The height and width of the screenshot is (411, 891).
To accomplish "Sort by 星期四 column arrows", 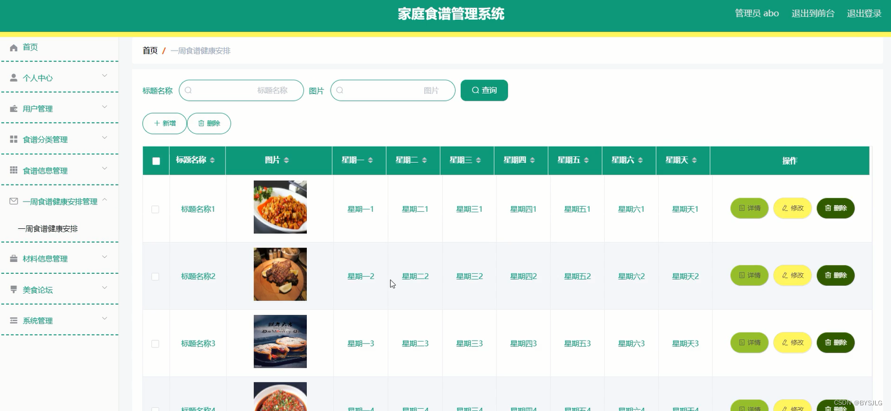I will (532, 161).
